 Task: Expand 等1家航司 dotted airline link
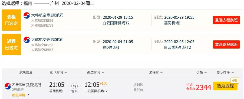click(34, 84)
